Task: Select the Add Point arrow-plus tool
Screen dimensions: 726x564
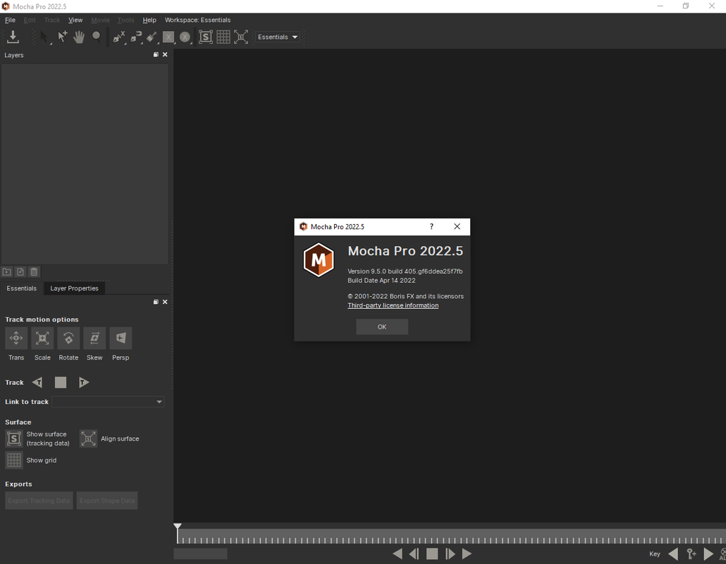Action: click(x=62, y=37)
